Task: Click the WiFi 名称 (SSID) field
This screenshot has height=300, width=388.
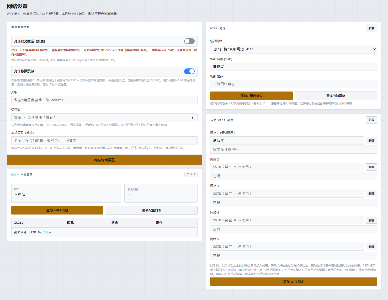Action: (294, 67)
